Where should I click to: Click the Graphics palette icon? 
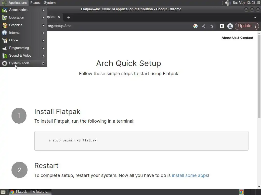point(5,25)
